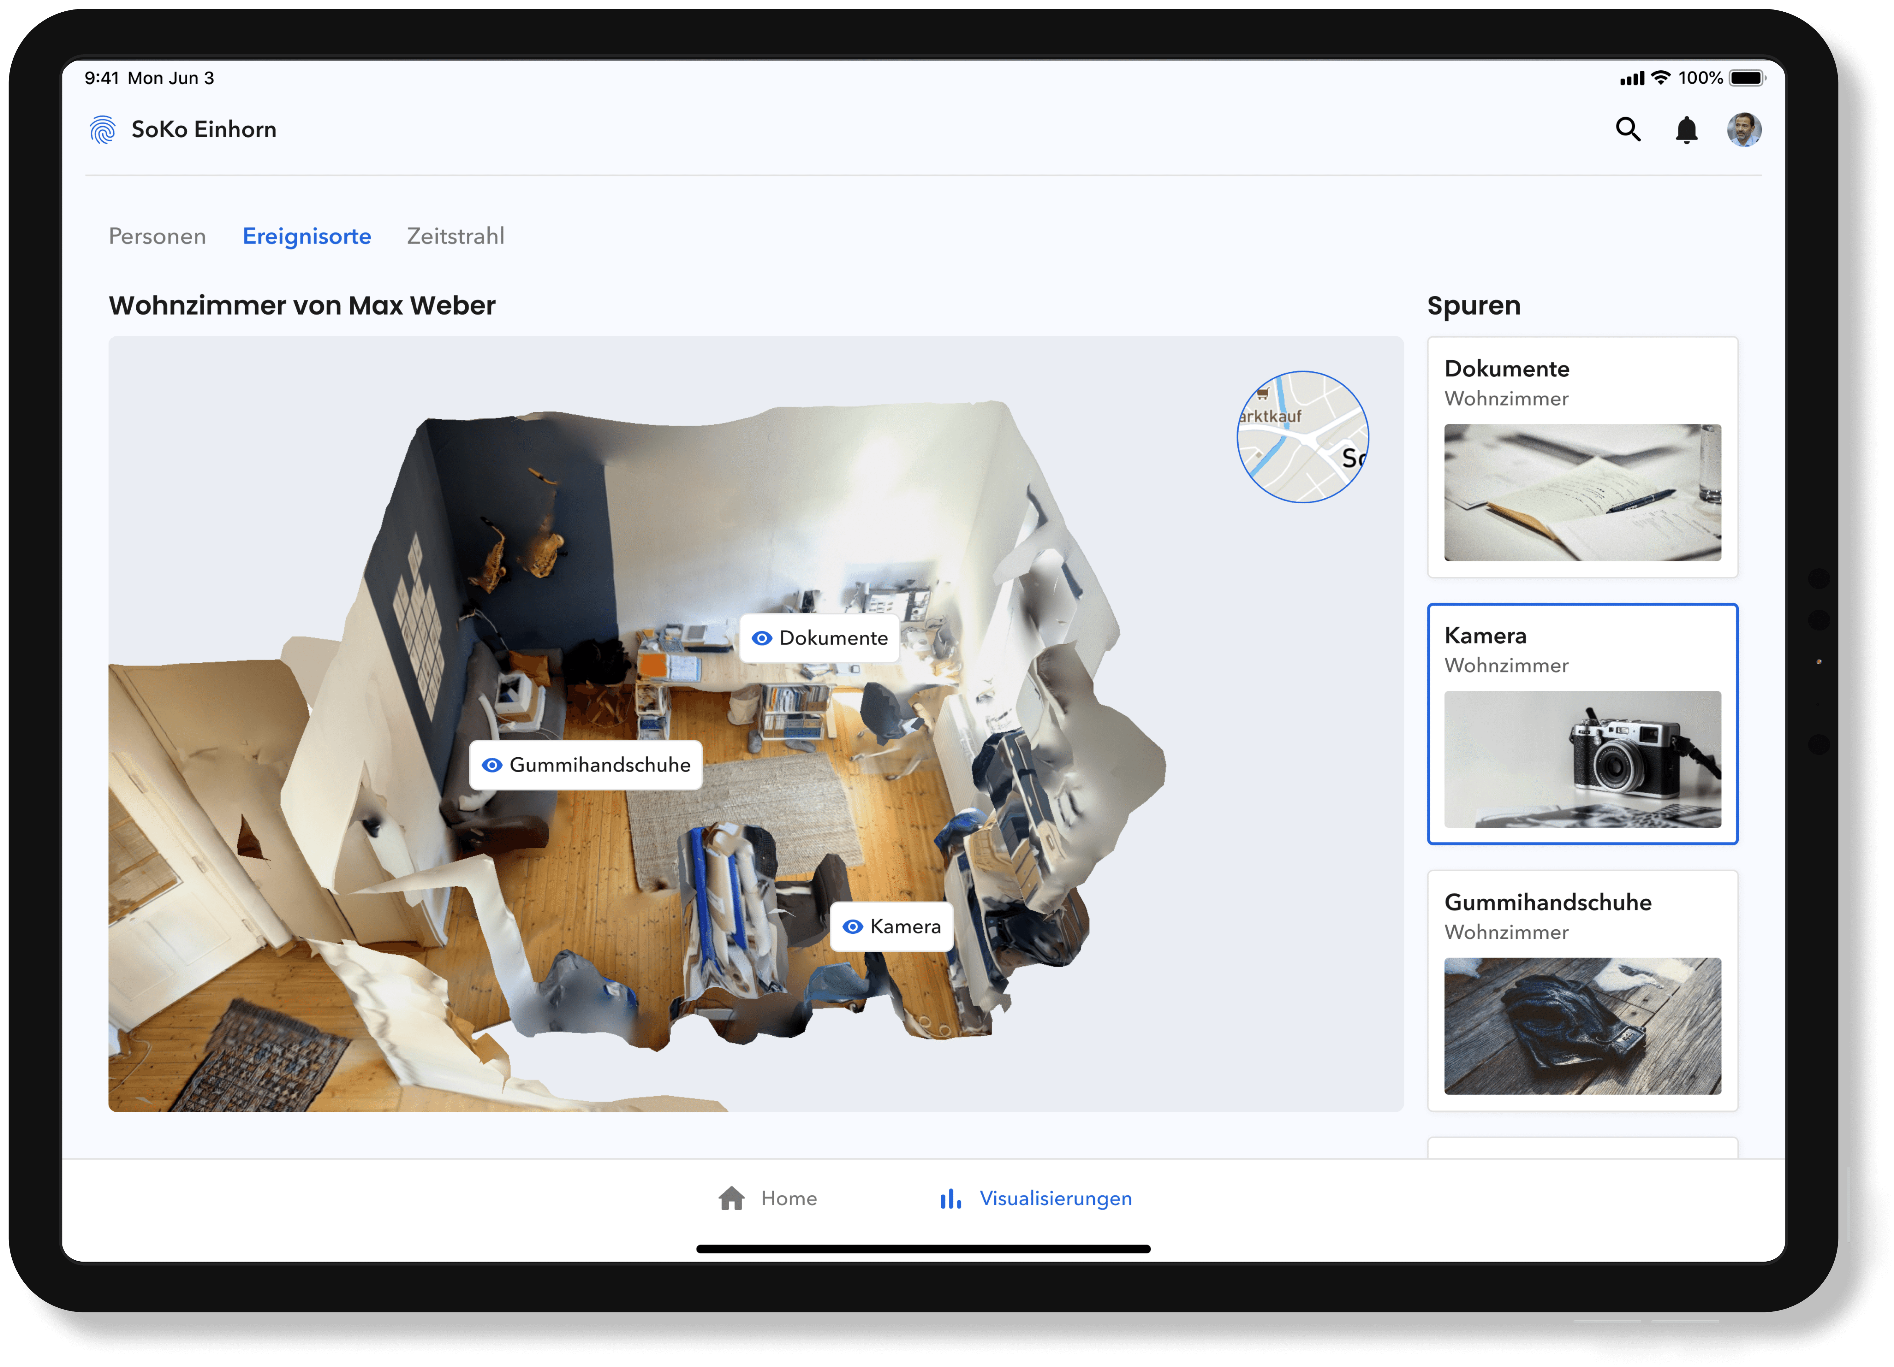Click Wohnzimmer subtitle under Kamera card

point(1506,666)
